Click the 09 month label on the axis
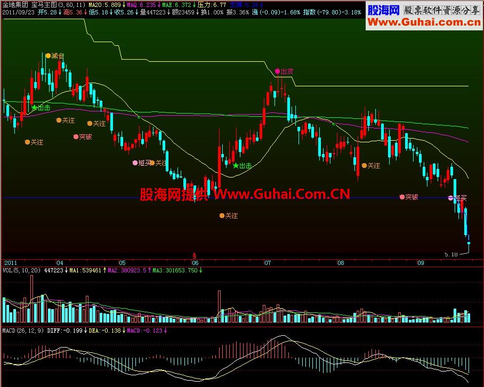484x387 pixels. 421,263
